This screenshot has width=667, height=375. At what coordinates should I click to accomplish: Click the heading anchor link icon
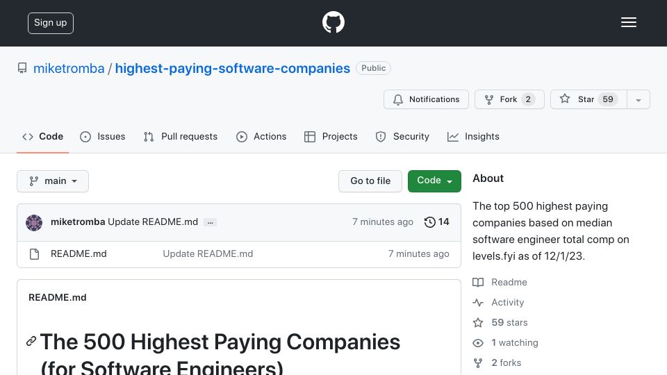pos(31,341)
